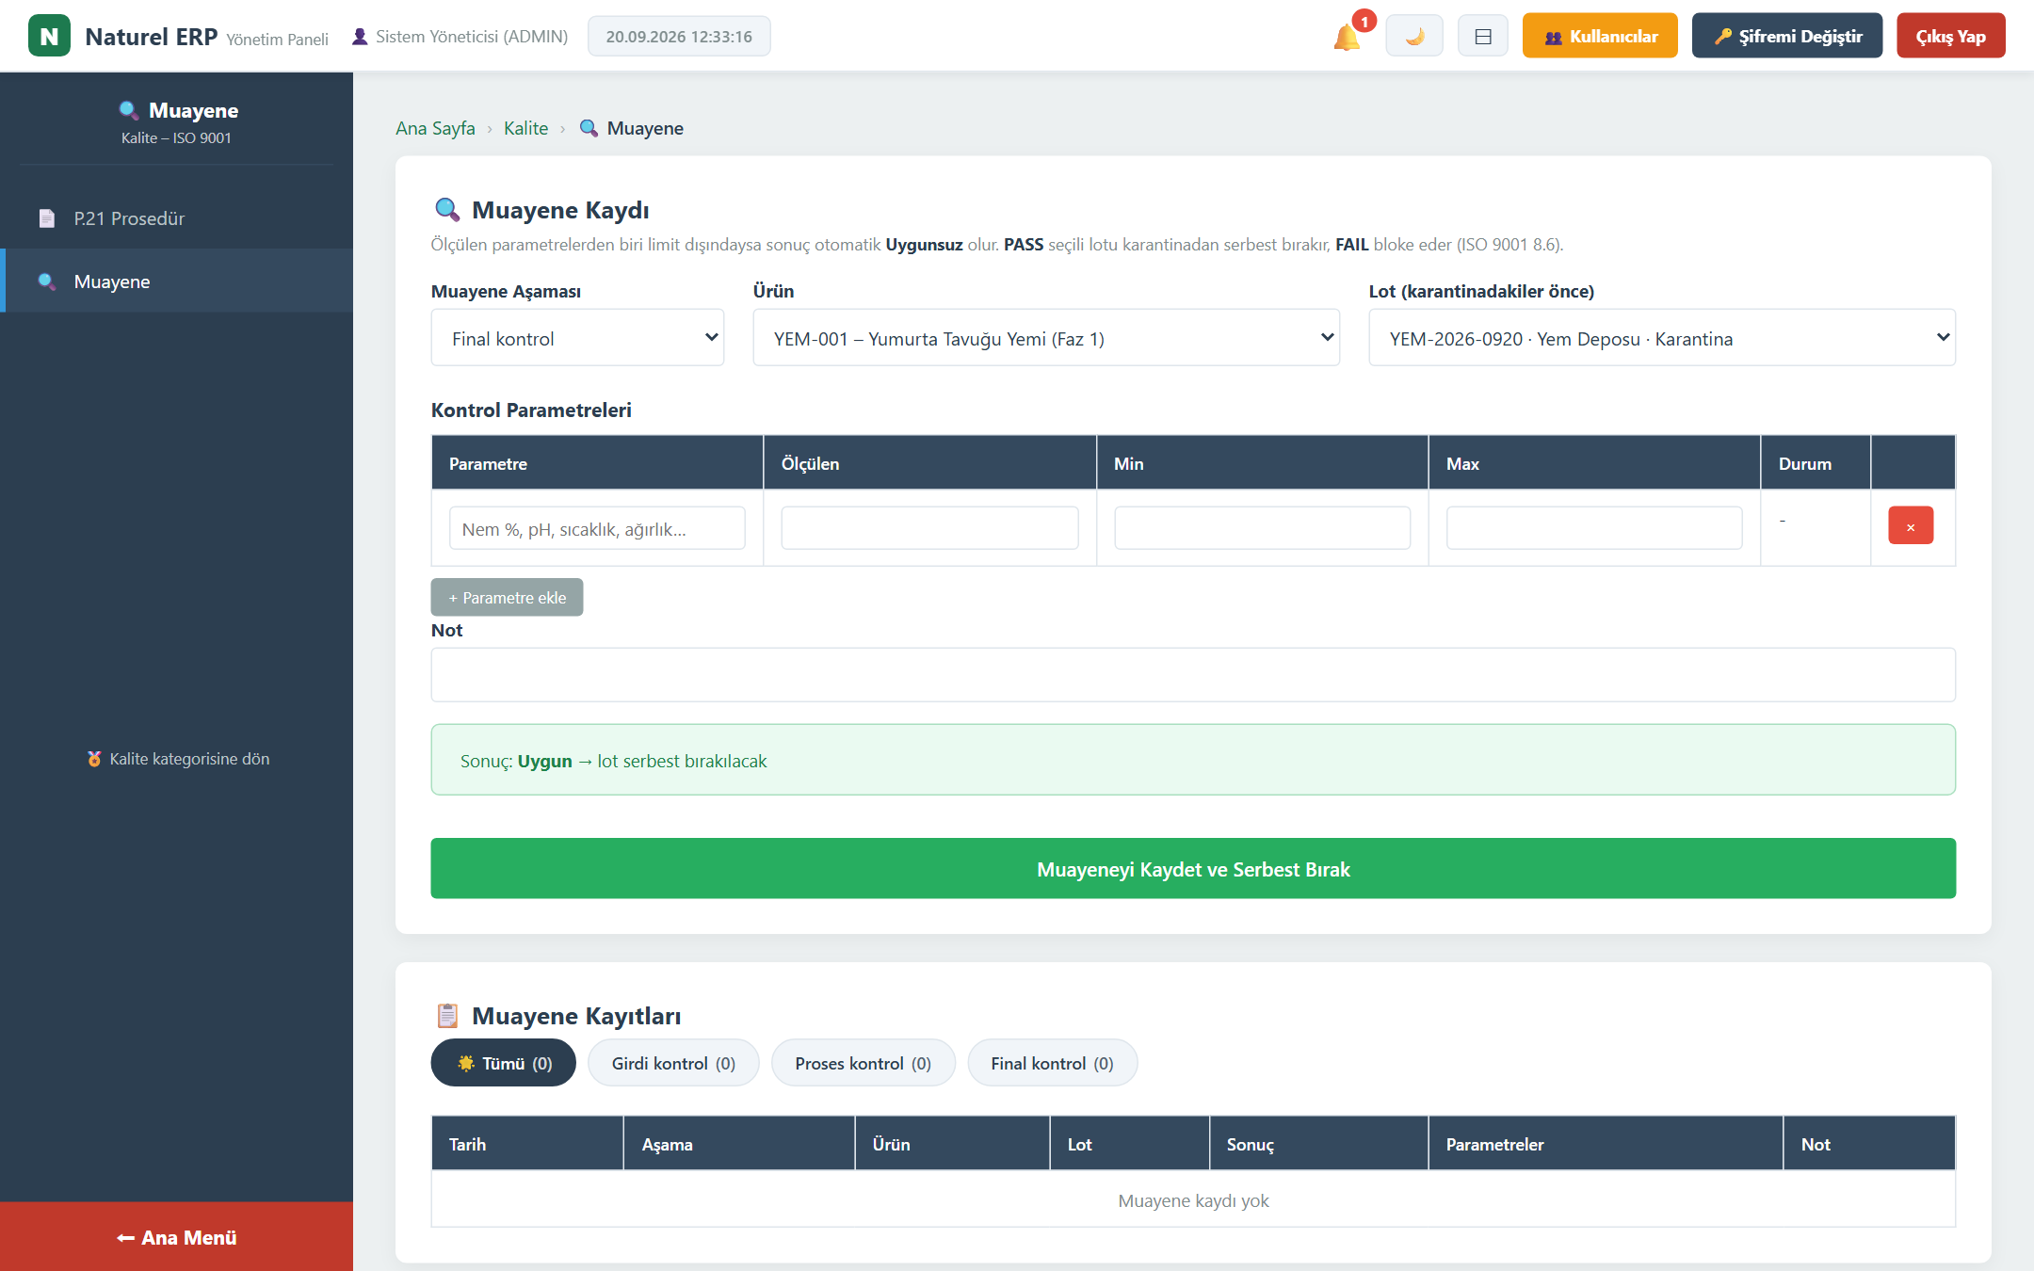Open the Muayene Aşaması dropdown
Image resolution: width=2034 pixels, height=1271 pixels.
(x=577, y=338)
